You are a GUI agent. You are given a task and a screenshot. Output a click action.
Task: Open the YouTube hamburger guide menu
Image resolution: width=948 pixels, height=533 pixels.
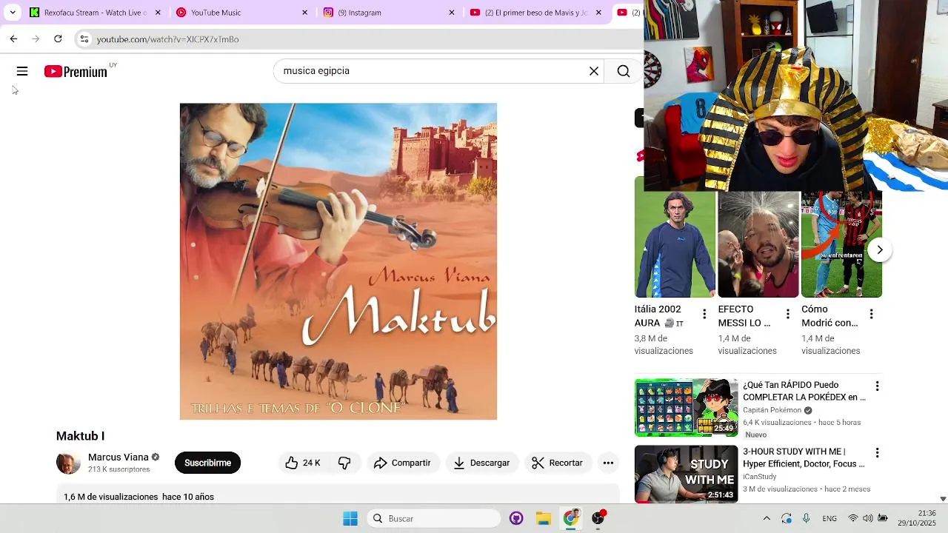coord(22,71)
